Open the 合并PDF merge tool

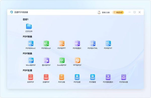(x=30, y=77)
